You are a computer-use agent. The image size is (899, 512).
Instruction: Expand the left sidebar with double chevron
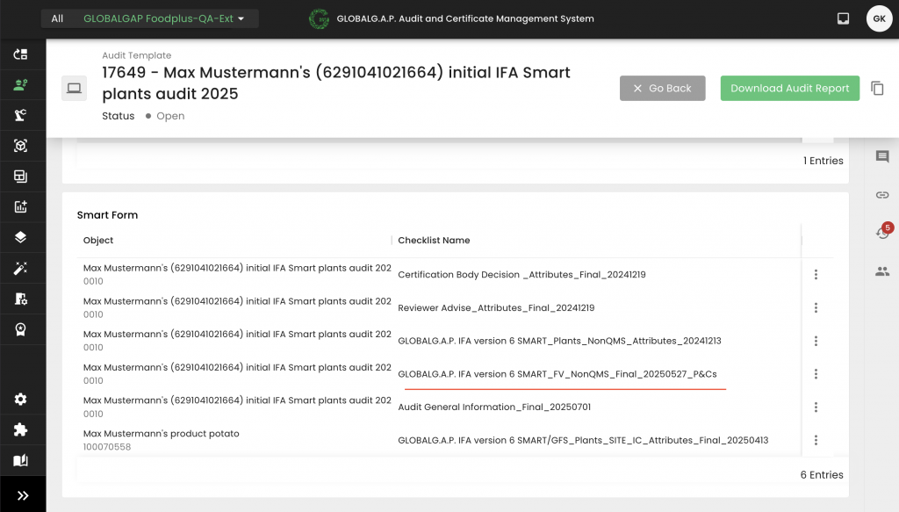coord(23,495)
